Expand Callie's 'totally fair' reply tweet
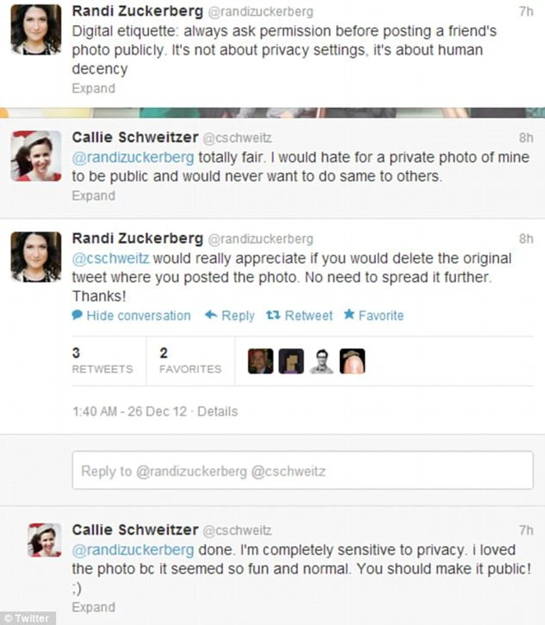Viewport: 545px width, 625px height. click(93, 196)
